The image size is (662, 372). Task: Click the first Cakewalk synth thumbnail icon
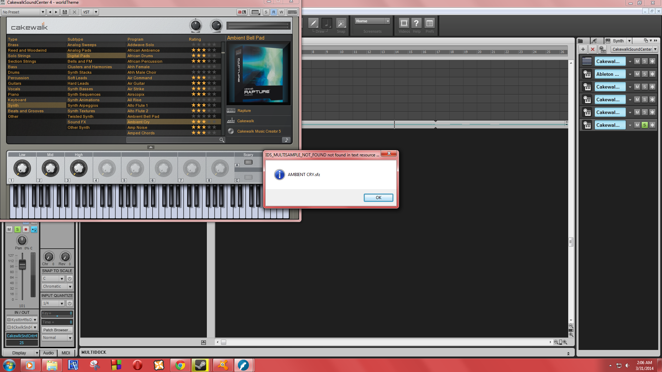tap(587, 61)
